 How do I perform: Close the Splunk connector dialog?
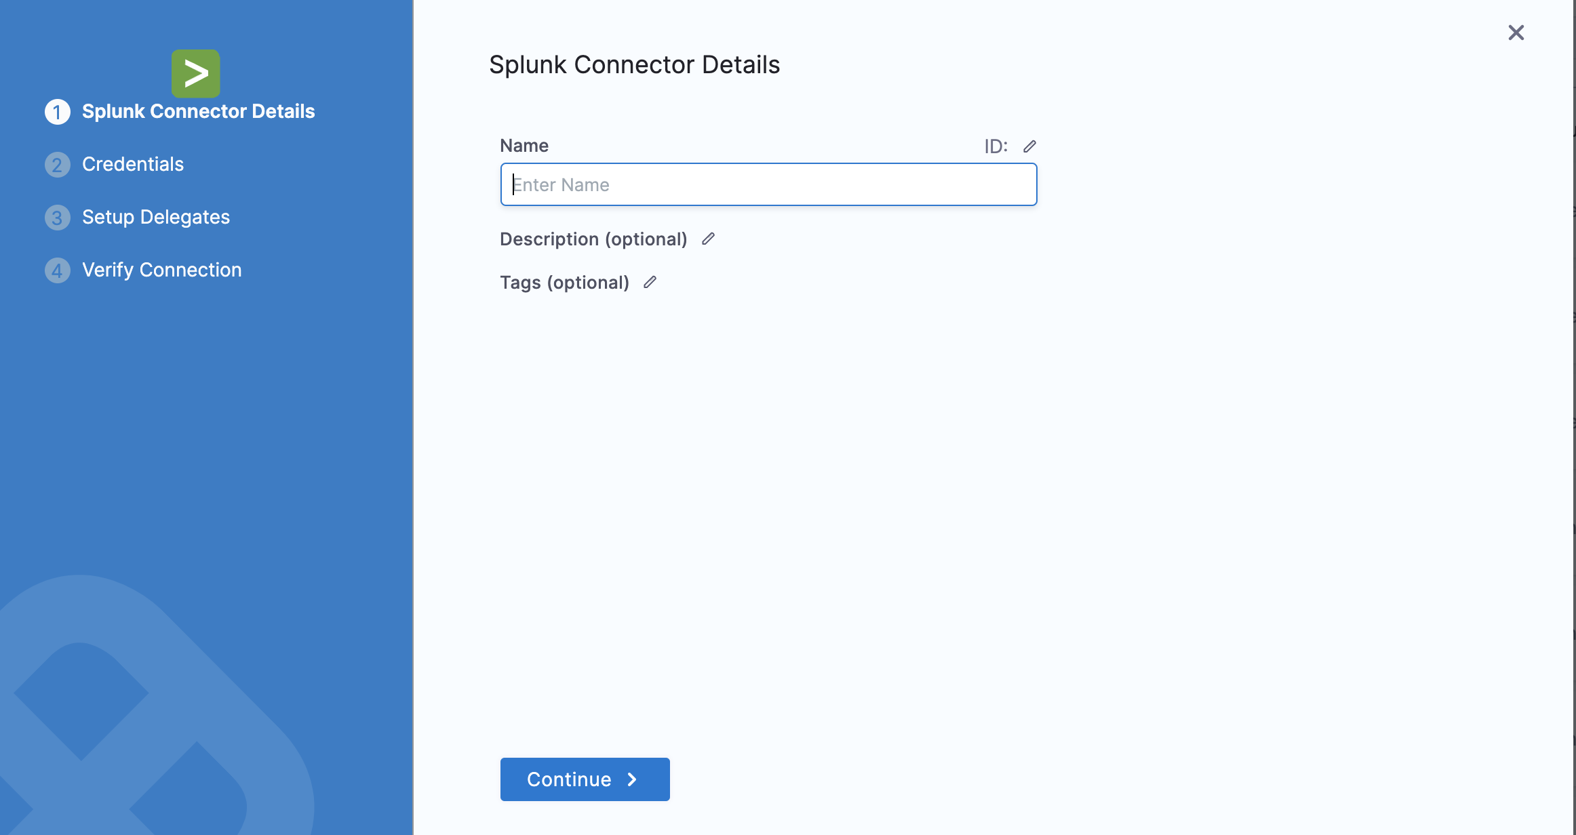[1516, 33]
